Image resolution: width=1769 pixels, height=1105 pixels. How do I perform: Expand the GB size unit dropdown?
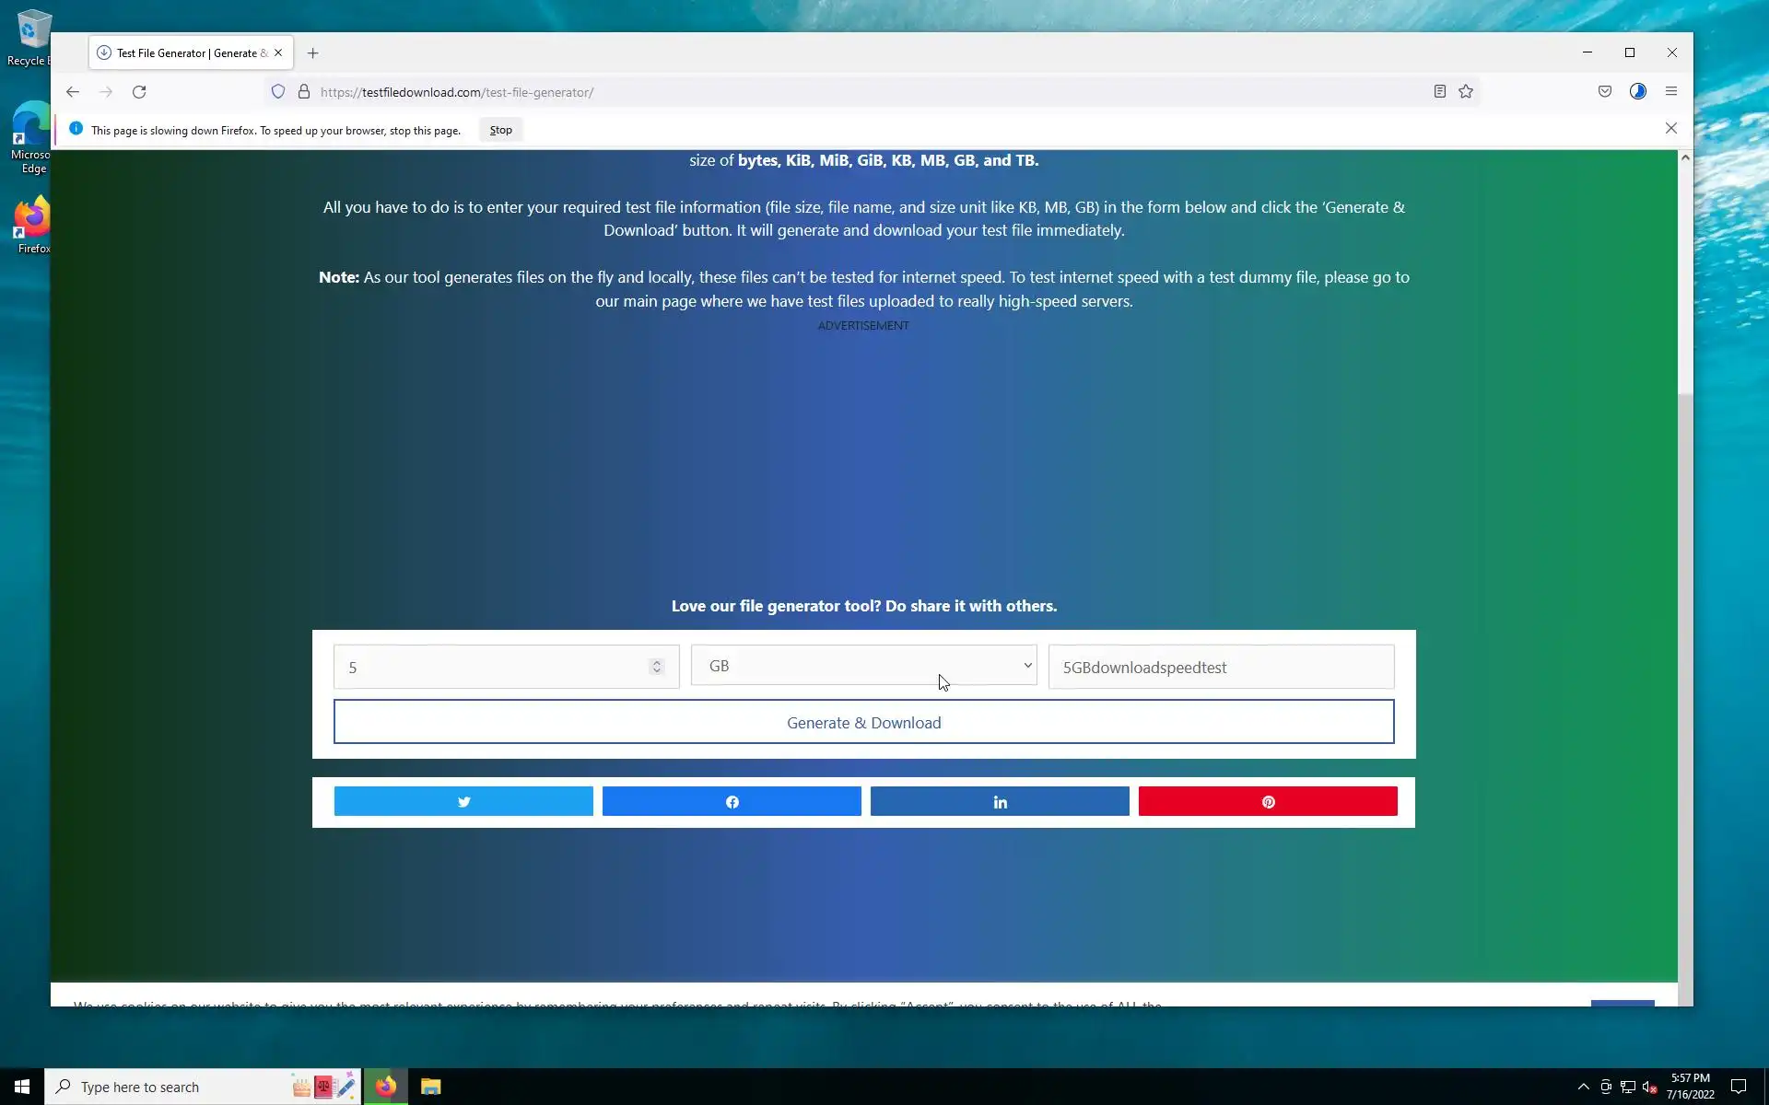tap(863, 666)
